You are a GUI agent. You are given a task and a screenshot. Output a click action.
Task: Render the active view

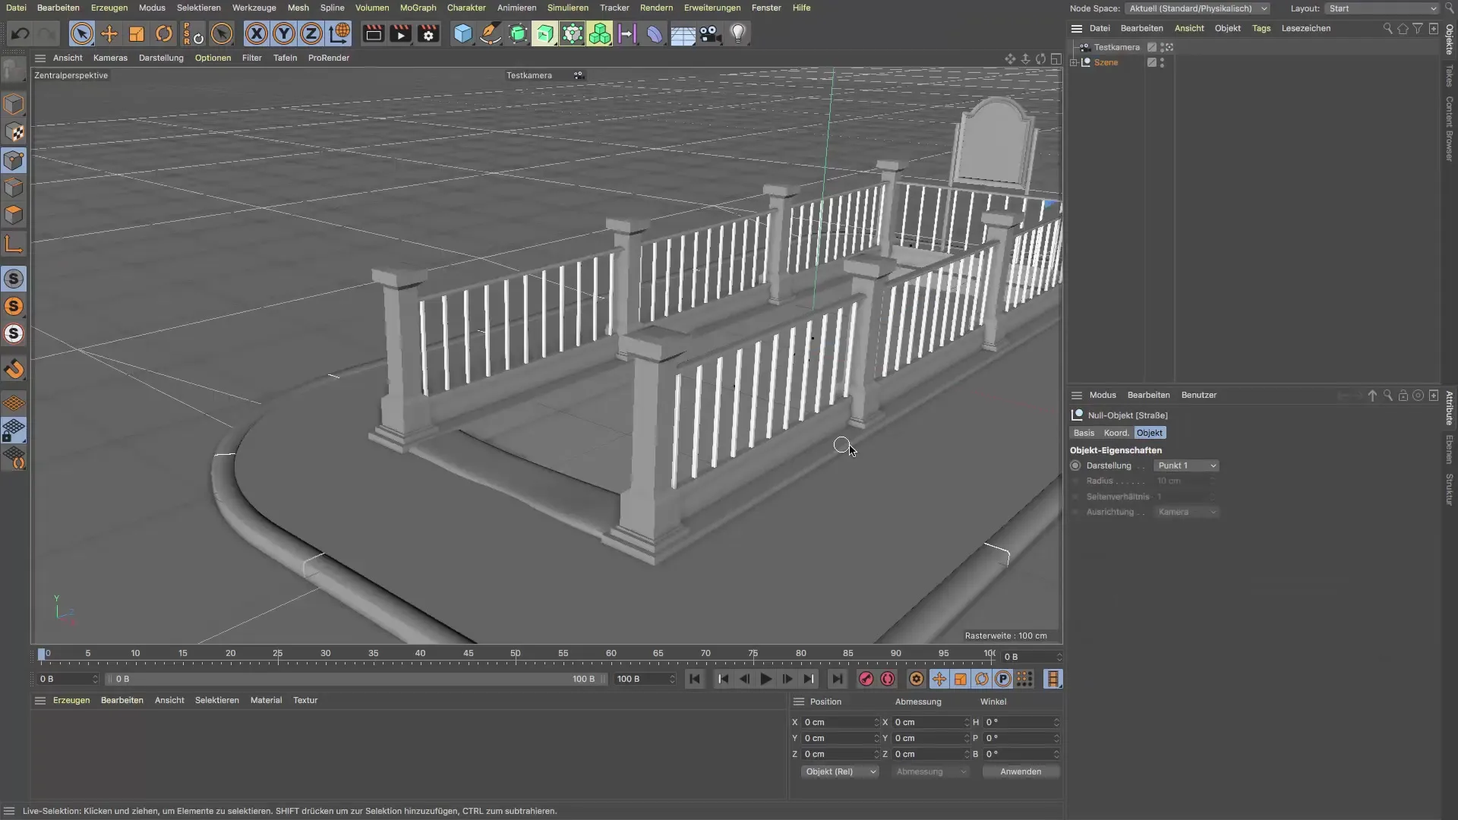click(373, 33)
